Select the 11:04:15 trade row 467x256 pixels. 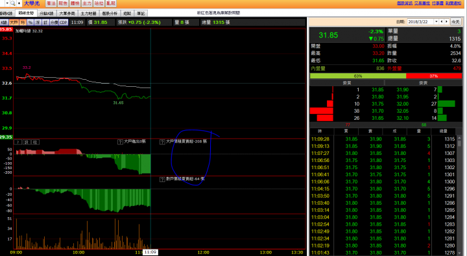(383, 189)
